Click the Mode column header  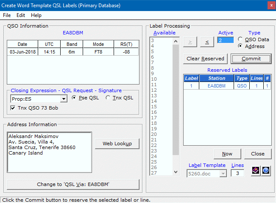[x=98, y=44]
